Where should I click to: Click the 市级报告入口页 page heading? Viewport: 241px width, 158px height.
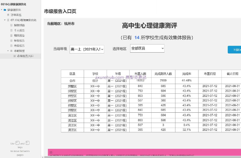pyautogui.click(x=60, y=11)
